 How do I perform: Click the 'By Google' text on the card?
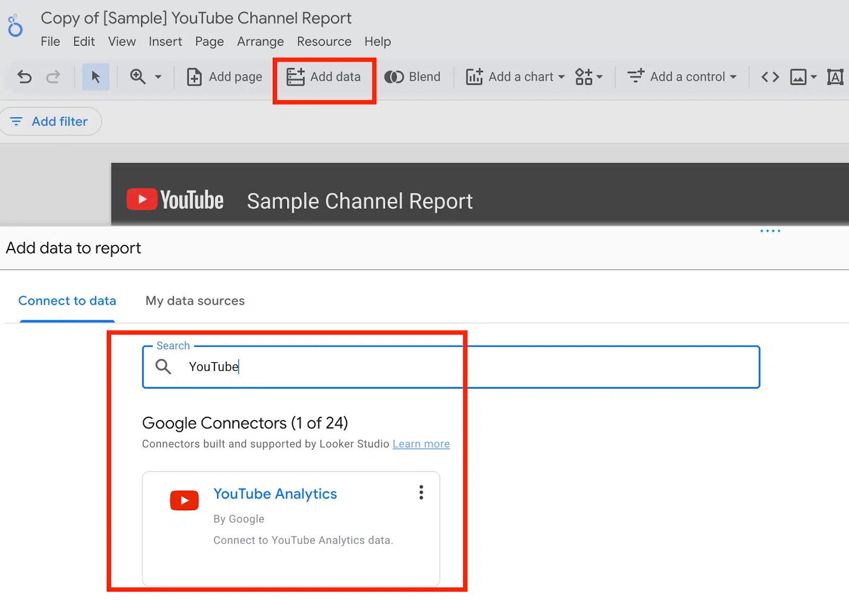tap(239, 519)
